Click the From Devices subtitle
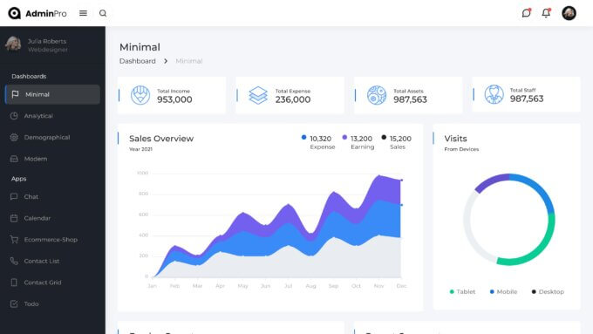593x334 pixels. [461, 149]
